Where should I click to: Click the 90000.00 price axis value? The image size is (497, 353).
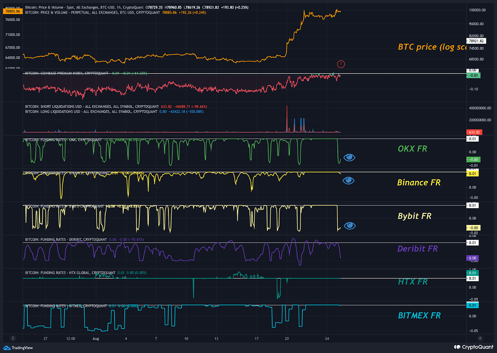tap(476, 24)
